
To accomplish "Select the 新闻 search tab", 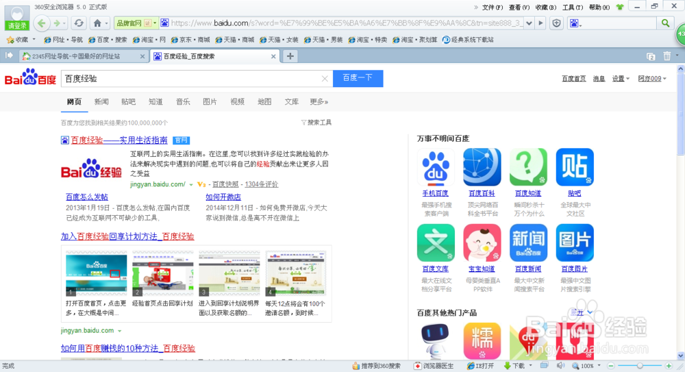I will click(101, 102).
